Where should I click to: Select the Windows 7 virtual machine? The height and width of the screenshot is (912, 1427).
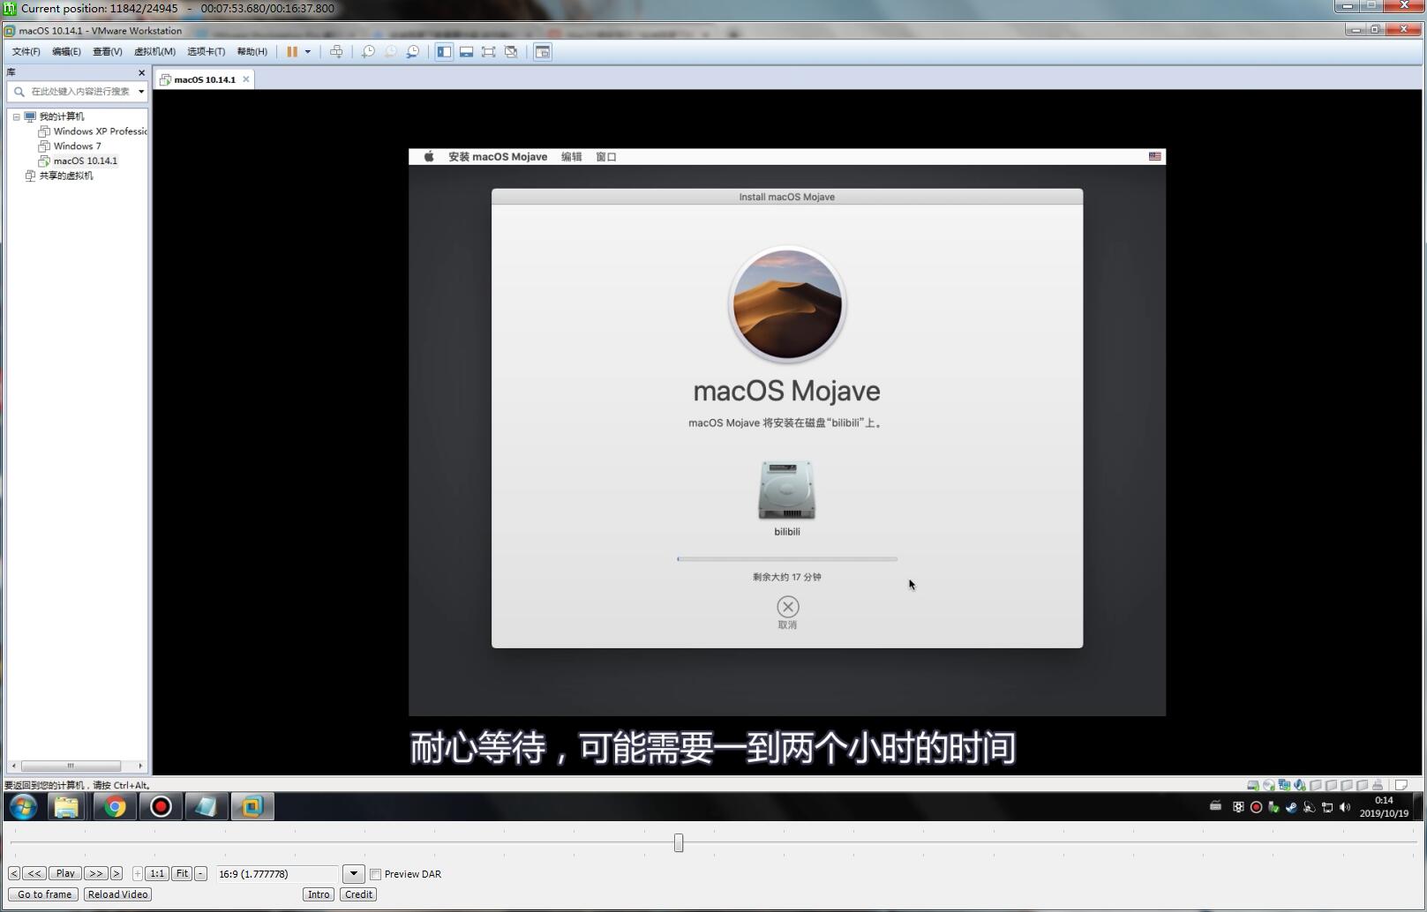pyautogui.click(x=70, y=146)
